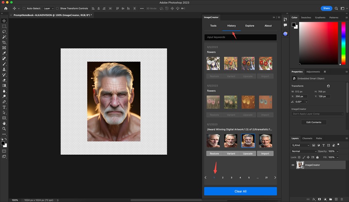Open the Layer Comp dropdown
Image resolution: width=349 pixels, height=202 pixels.
pos(318,114)
